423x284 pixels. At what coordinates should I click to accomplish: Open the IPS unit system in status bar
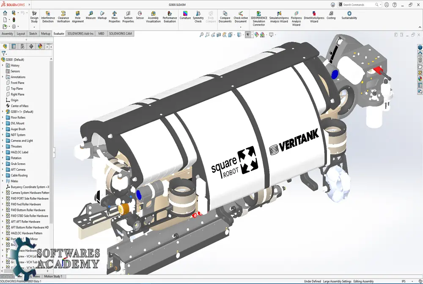click(x=403, y=281)
